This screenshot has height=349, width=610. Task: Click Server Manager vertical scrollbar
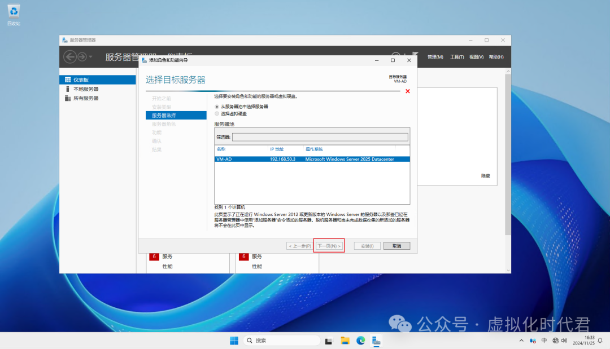coord(508,155)
